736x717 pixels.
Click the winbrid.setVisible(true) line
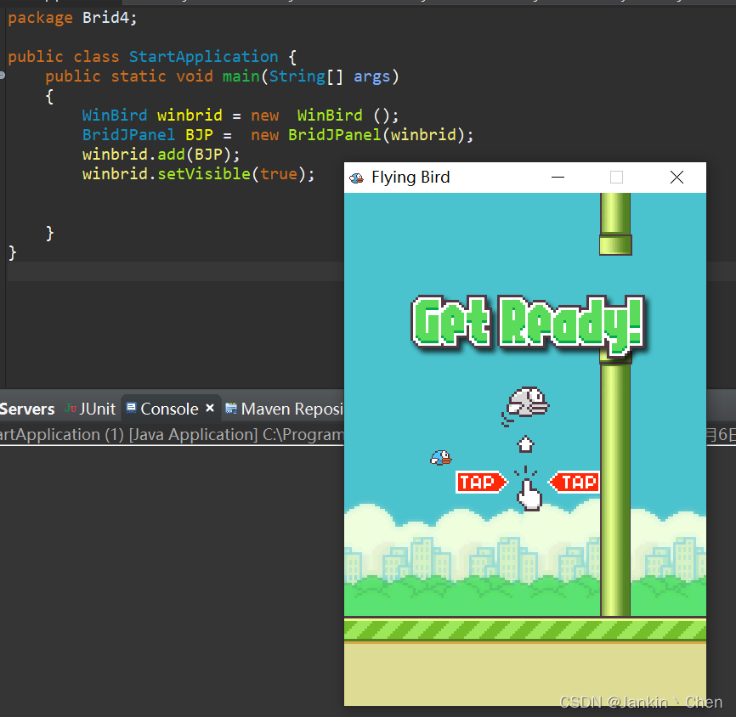point(198,174)
